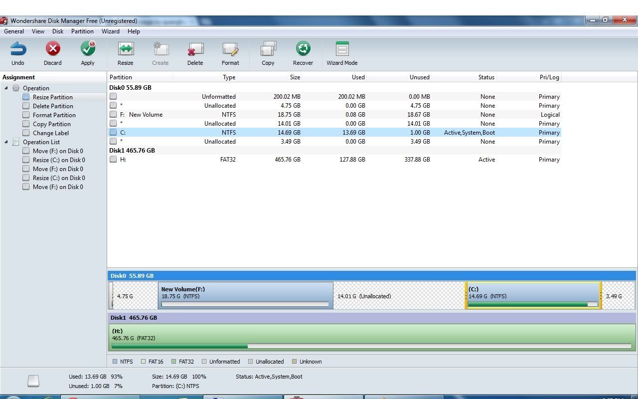Click "Used: 13.69 GB 93%" in status bar
The image size is (638, 399).
tap(95, 377)
